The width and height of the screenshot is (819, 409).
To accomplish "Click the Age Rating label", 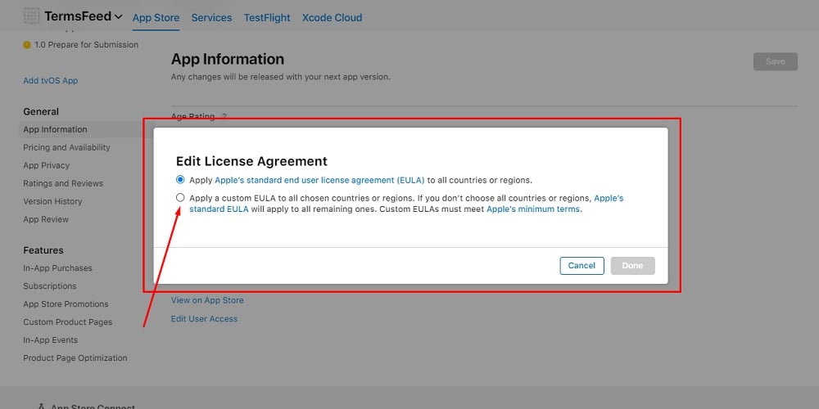I will click(192, 117).
